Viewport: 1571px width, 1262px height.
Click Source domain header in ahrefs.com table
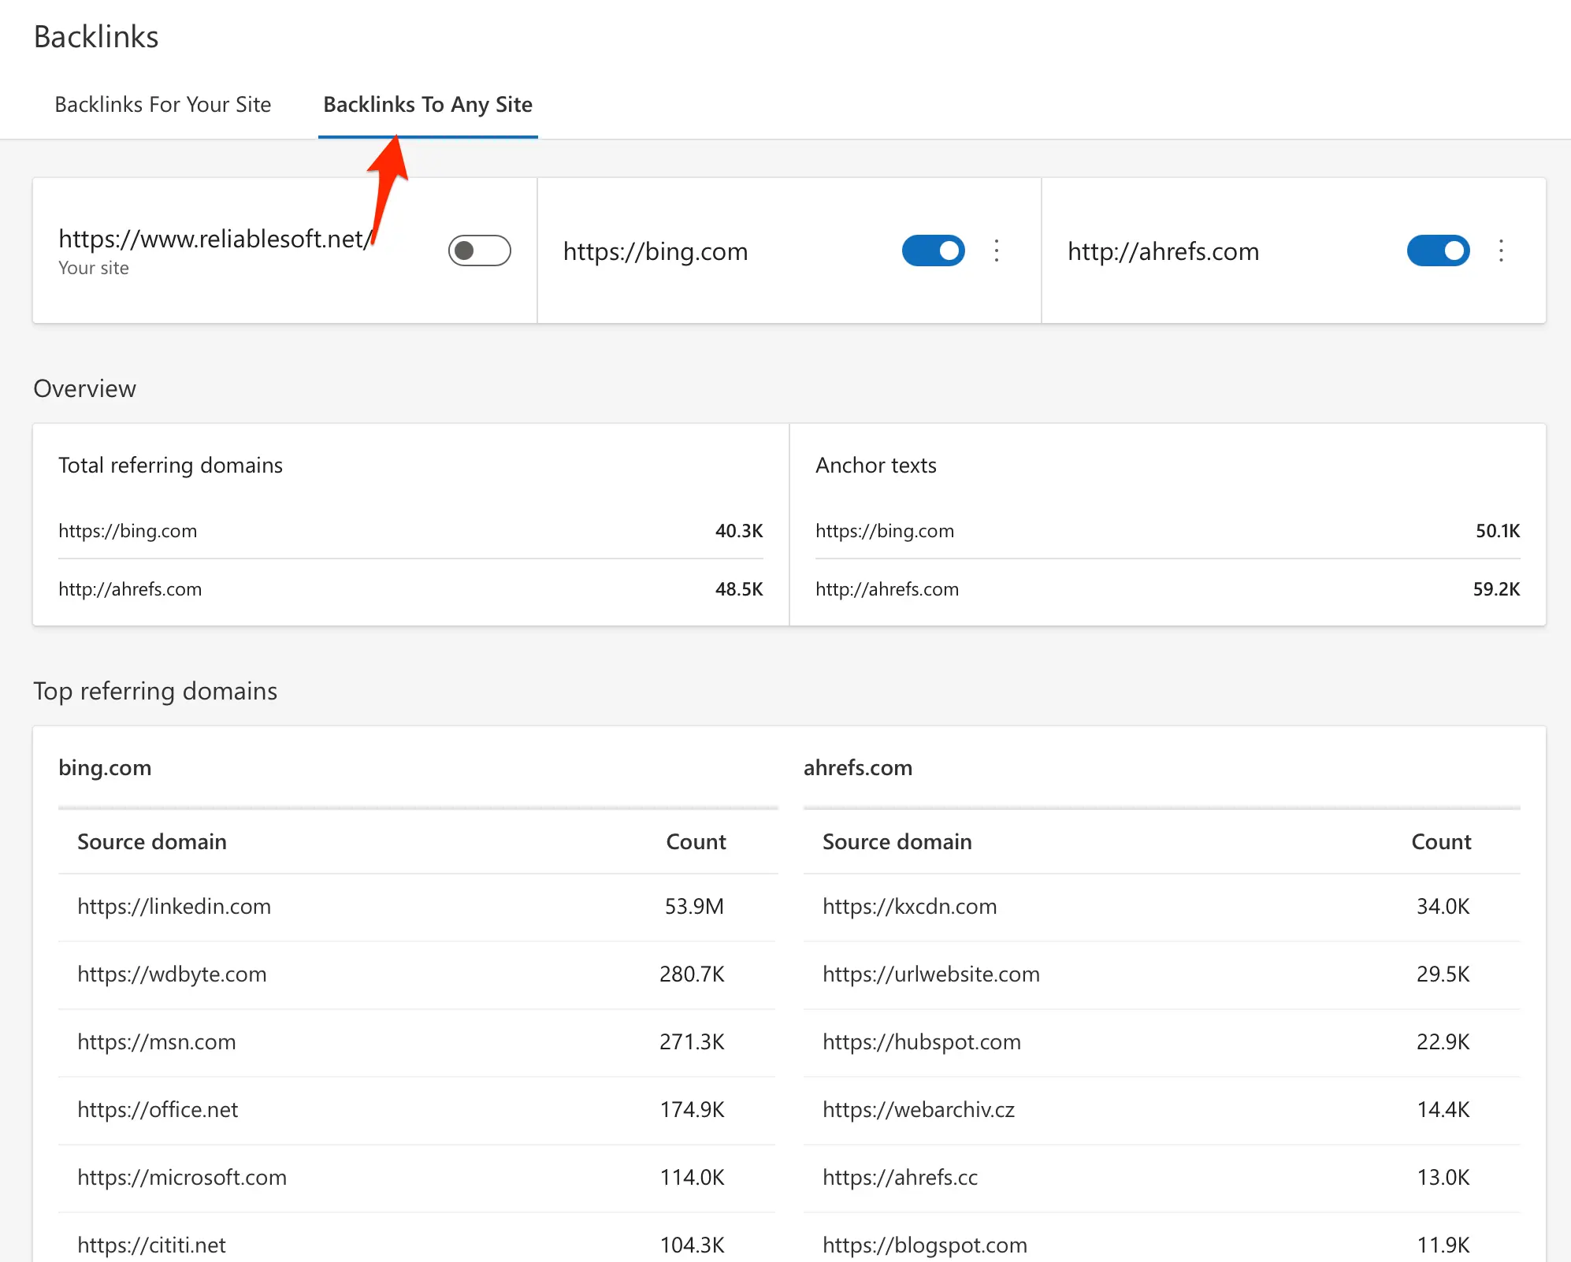click(897, 841)
